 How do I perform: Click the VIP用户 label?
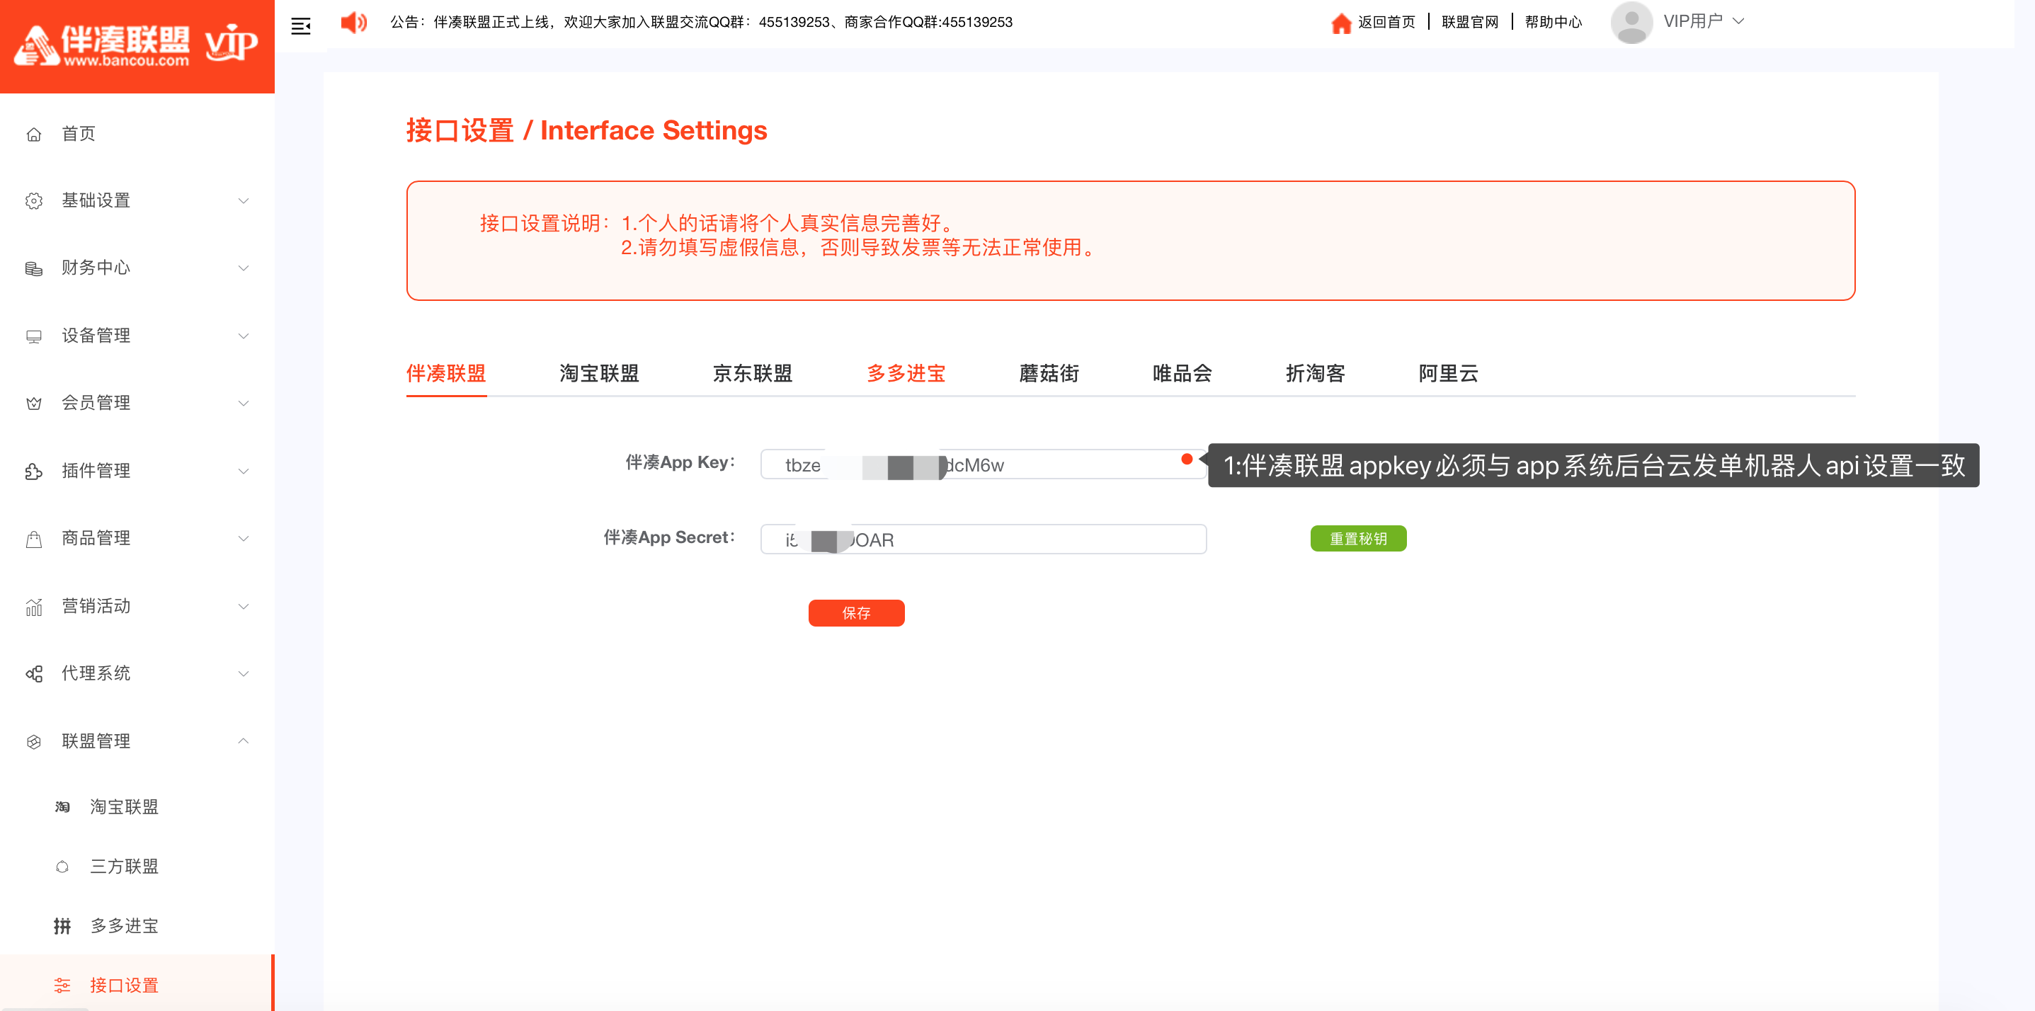1693,21
